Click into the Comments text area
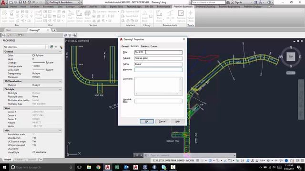 coord(158,86)
